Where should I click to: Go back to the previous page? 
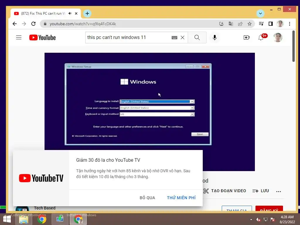[15, 24]
